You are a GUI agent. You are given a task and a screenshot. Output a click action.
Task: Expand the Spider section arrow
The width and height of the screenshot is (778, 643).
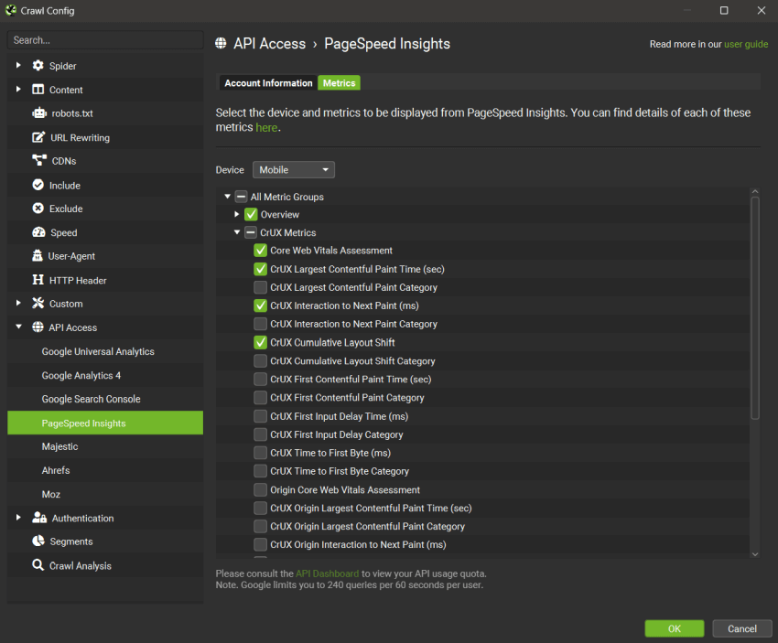(x=18, y=65)
